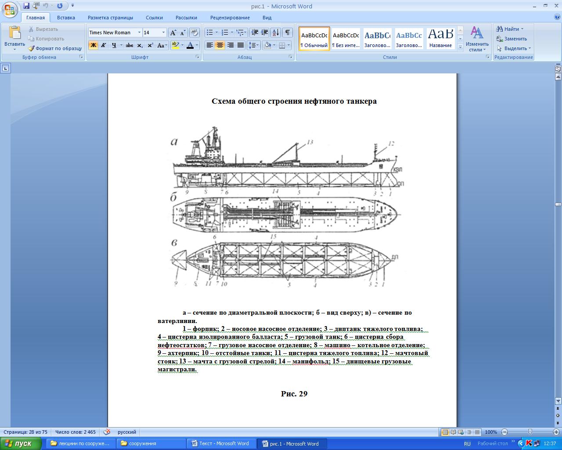Open the Рецензирование ribbon tab

point(230,18)
